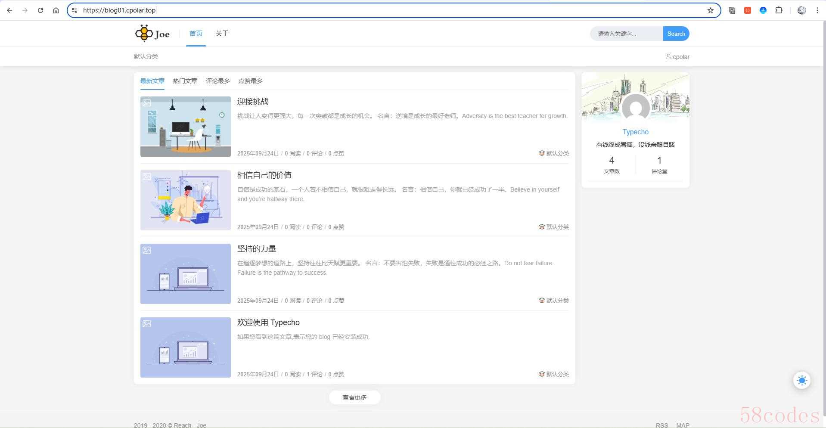Go to browser home page icon
This screenshot has width=826, height=428.
coord(56,10)
